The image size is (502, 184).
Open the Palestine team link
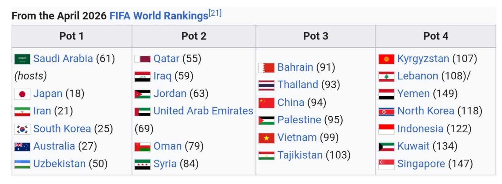(x=299, y=120)
